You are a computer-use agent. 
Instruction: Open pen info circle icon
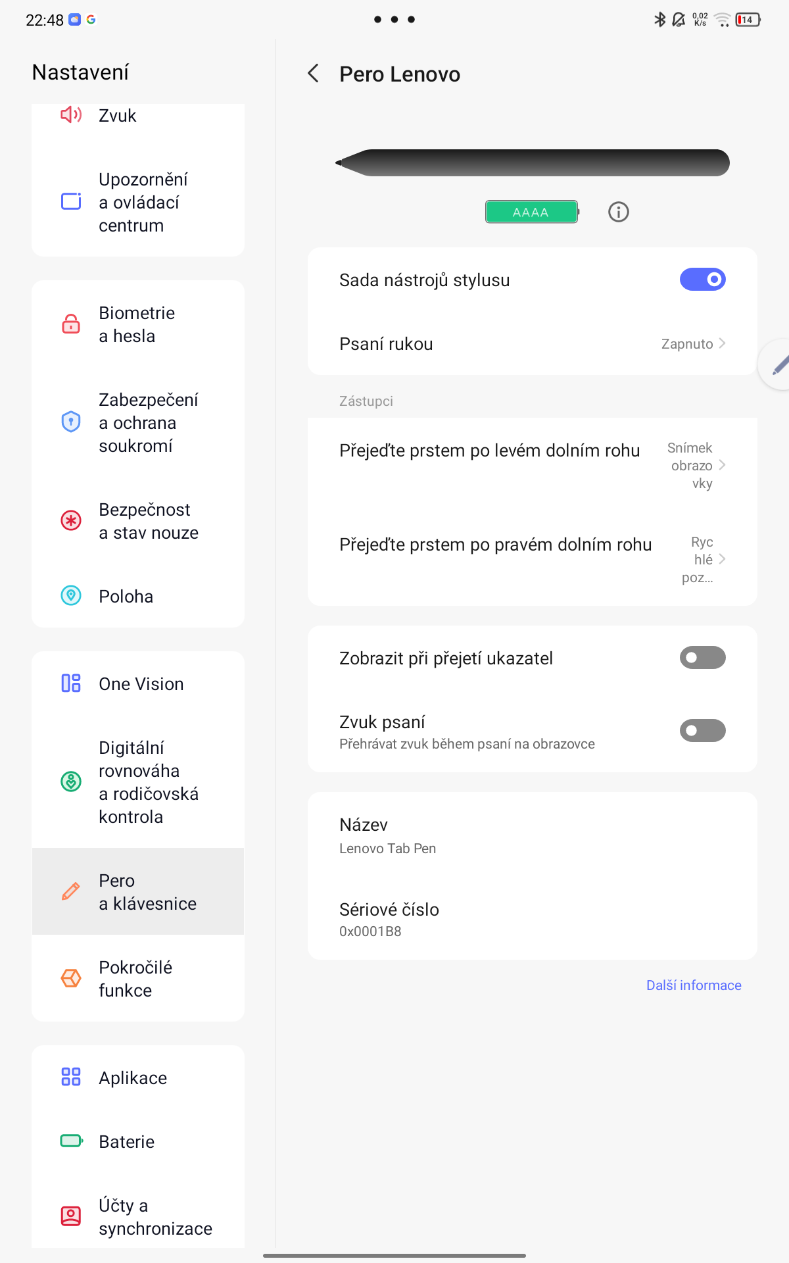click(618, 212)
